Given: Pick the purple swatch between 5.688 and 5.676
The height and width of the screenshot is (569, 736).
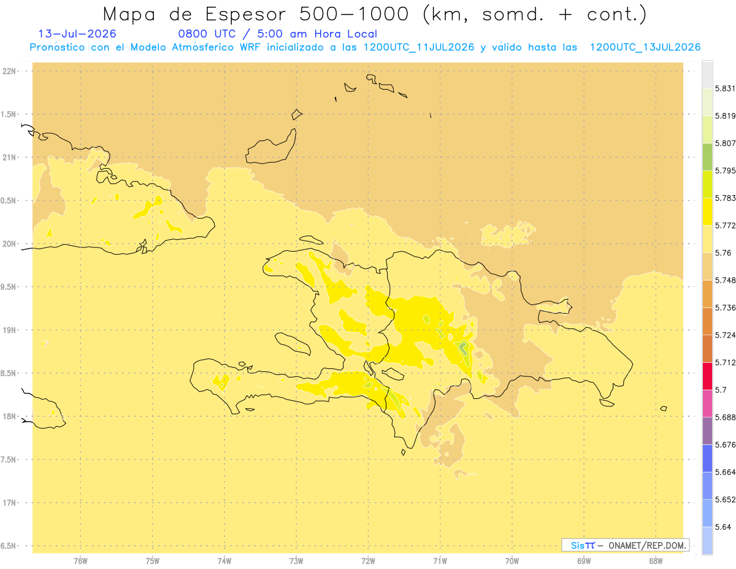Looking at the screenshot, I should coord(707,431).
